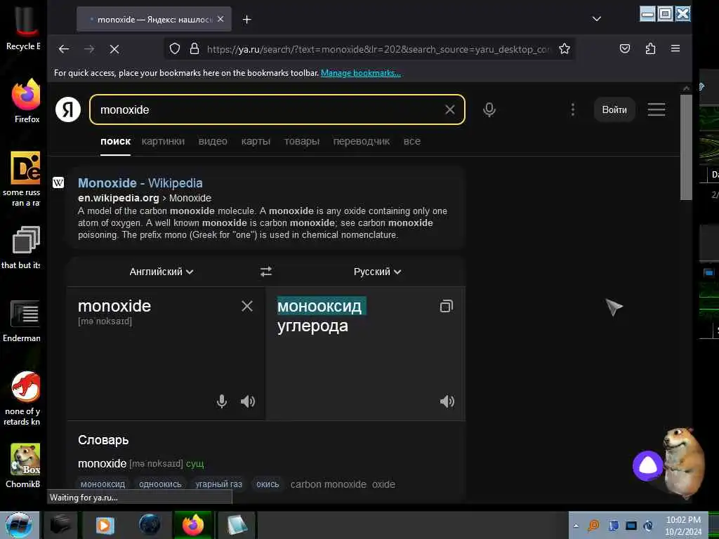Open Firefox application menu

[x=675, y=48]
